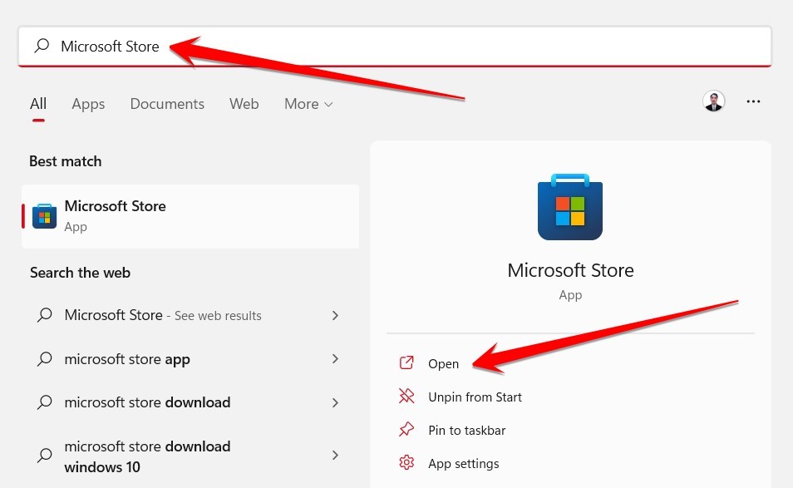This screenshot has height=488, width=793.
Task: Choose Unpin from Start
Action: coord(475,397)
